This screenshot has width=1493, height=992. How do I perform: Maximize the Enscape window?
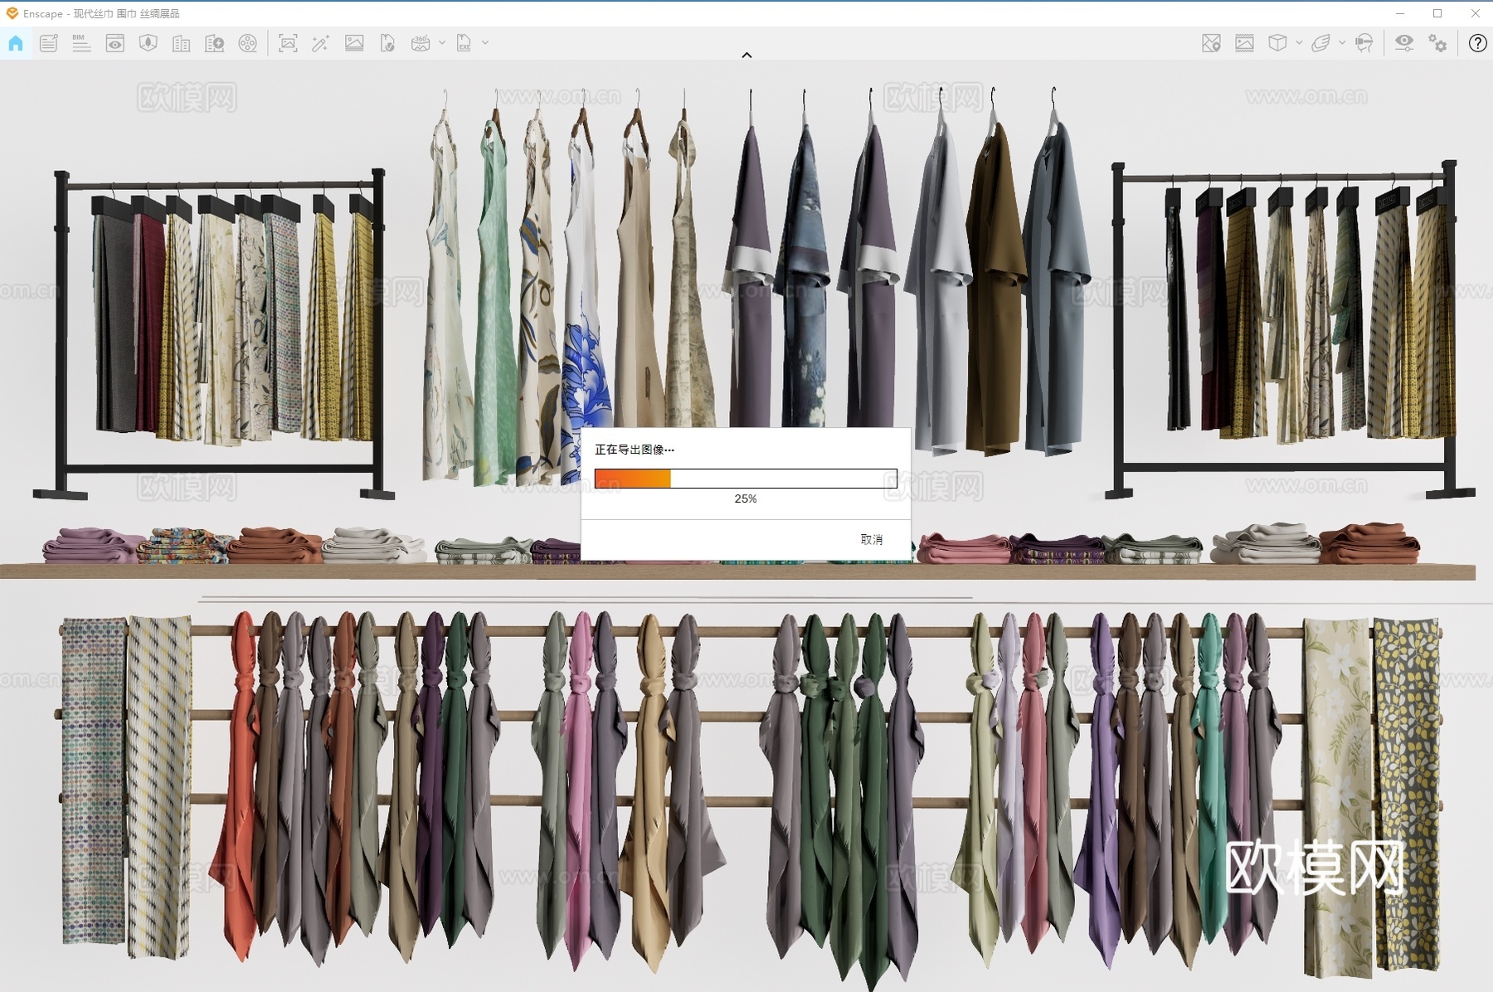tap(1437, 13)
